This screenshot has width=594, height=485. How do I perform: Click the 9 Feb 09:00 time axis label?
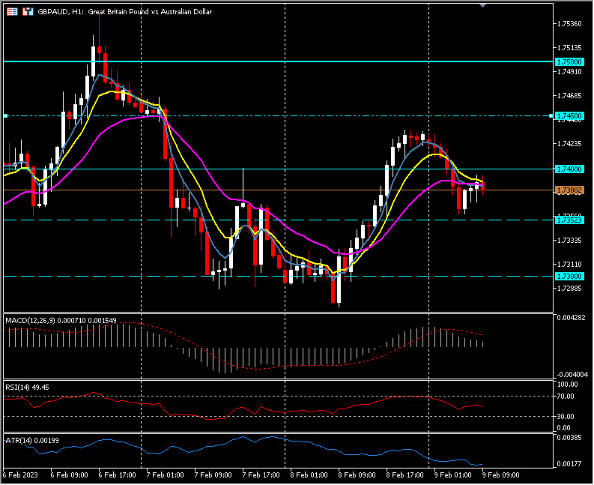pos(500,475)
